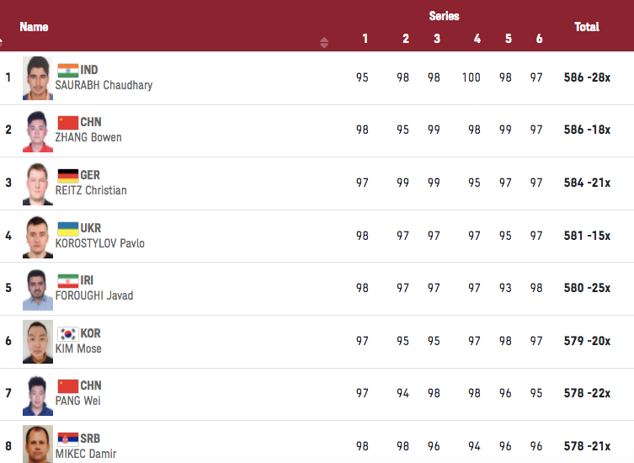Click the Iran flag beside Foroughi Javad

pos(67,280)
